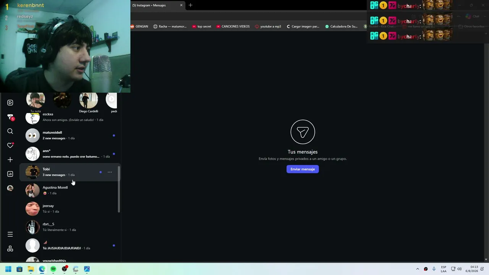Open the Tobi chat with 3 new messages

[70, 172]
